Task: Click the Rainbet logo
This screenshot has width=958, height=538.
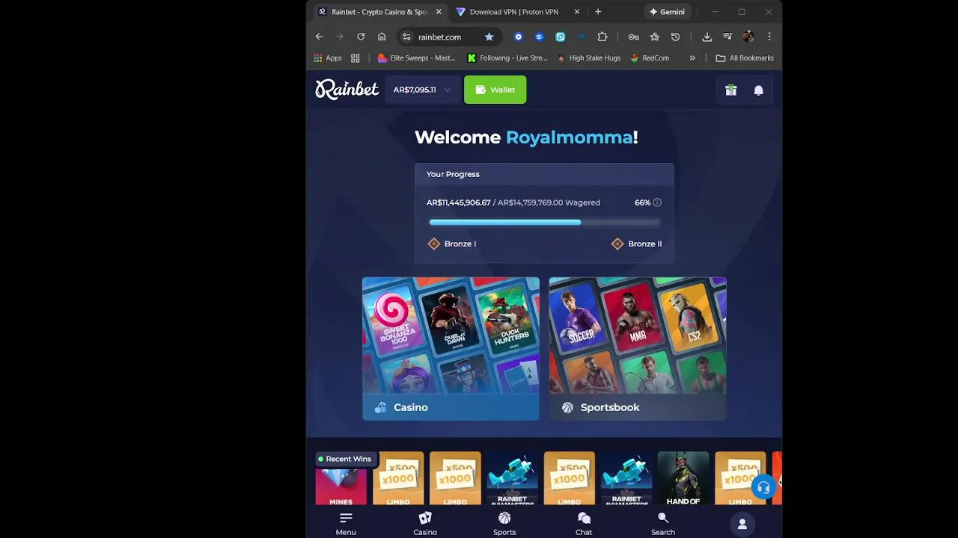Action: pos(347,90)
